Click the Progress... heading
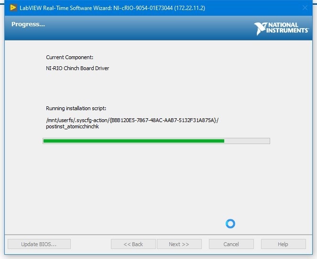The image size is (317, 259). coord(28,24)
